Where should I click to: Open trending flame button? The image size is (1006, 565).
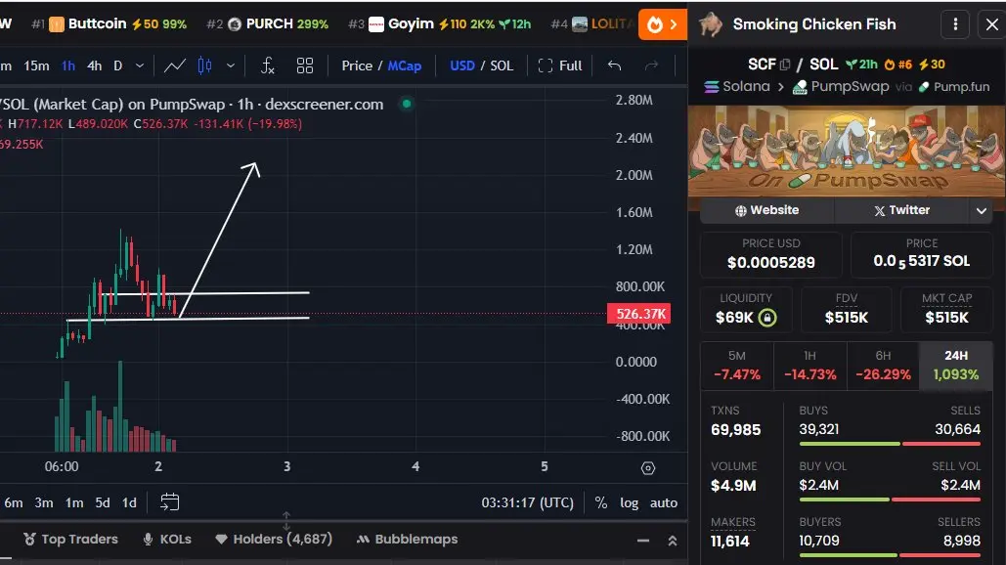coord(662,24)
